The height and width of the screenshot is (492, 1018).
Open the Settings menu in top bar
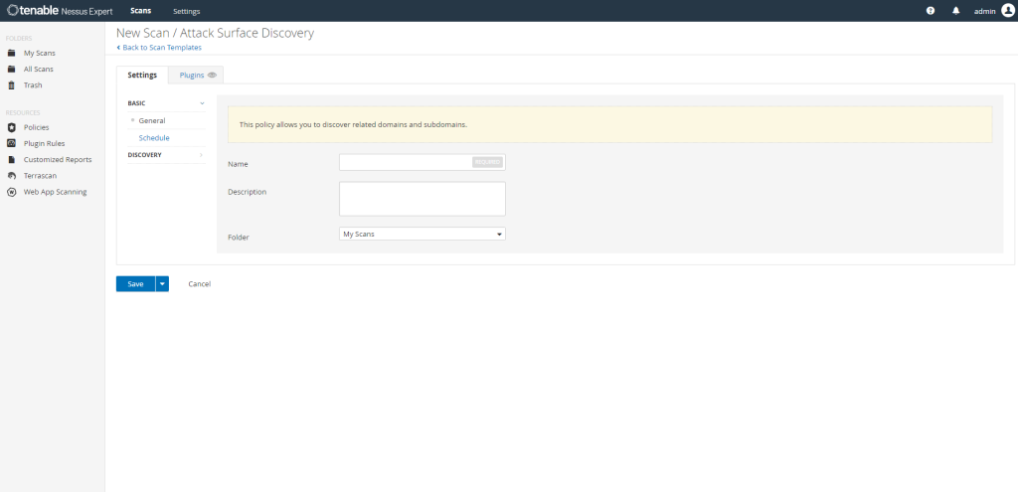[186, 11]
